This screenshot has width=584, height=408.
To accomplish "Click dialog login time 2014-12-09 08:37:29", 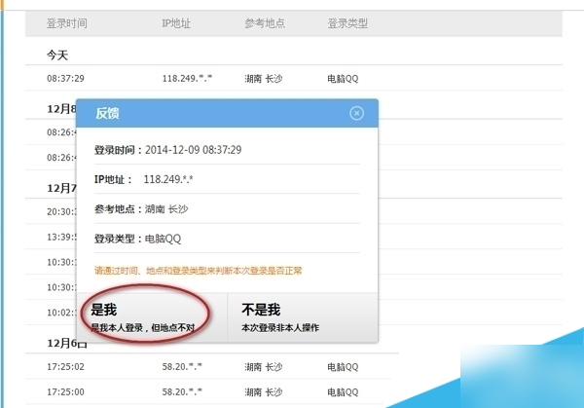I will [x=194, y=150].
